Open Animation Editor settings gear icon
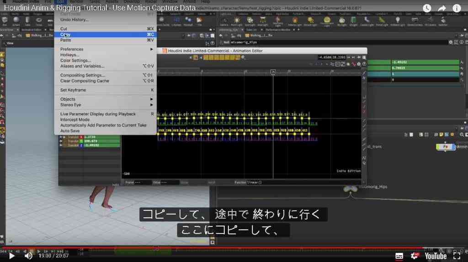468x262 pixels. tap(359, 64)
